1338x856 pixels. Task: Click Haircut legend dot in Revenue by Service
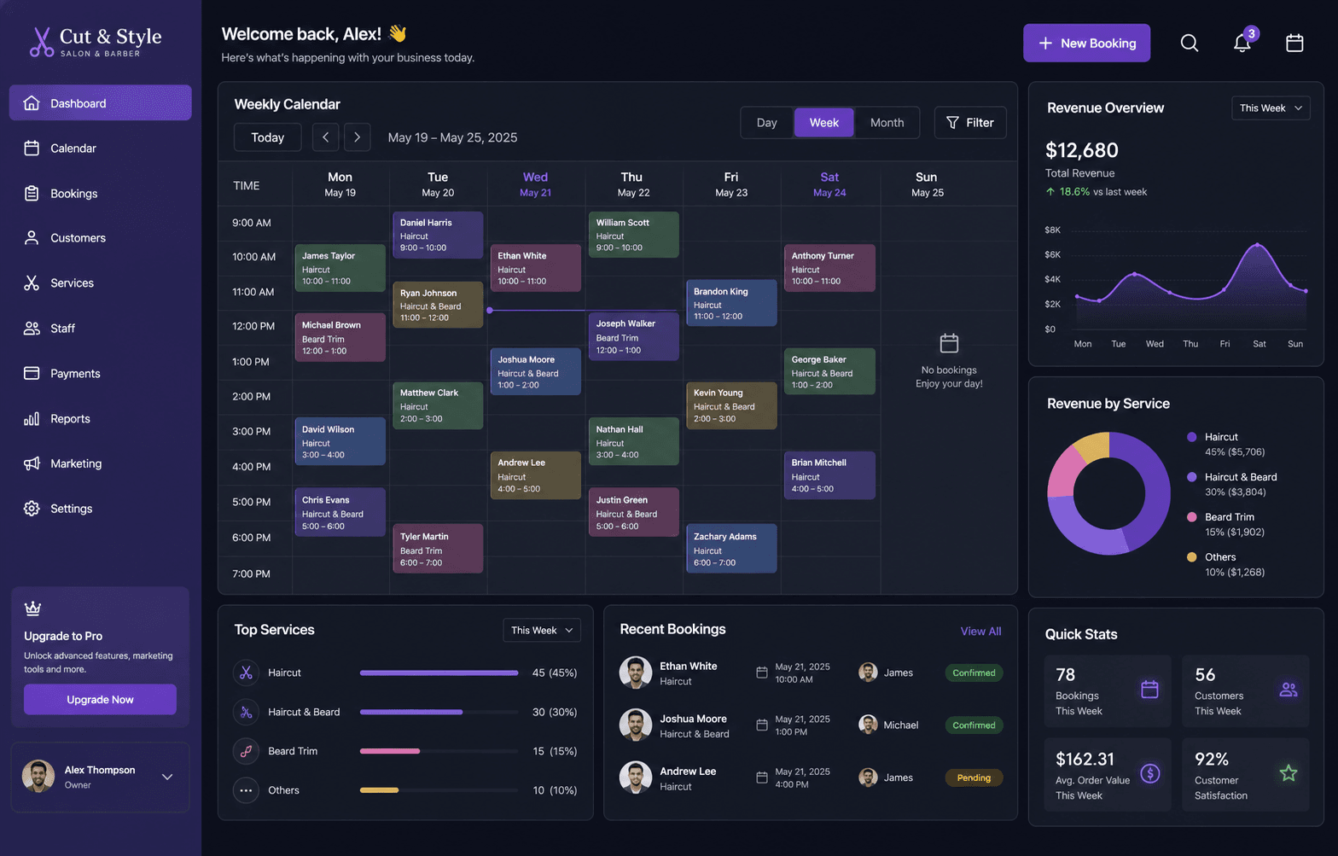[x=1191, y=436]
